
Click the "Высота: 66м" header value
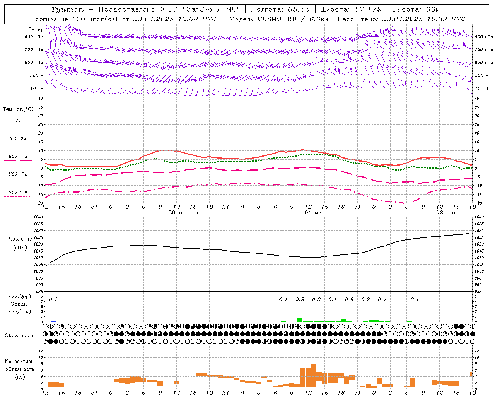pos(416,9)
